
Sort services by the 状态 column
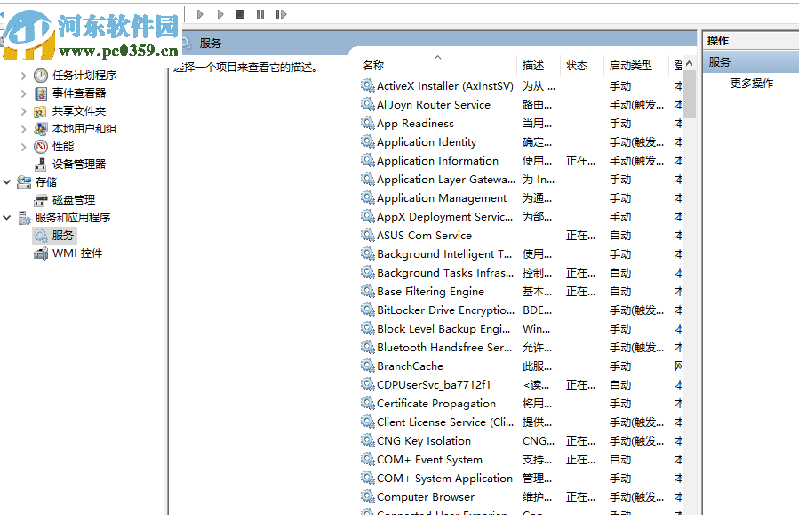pos(578,64)
